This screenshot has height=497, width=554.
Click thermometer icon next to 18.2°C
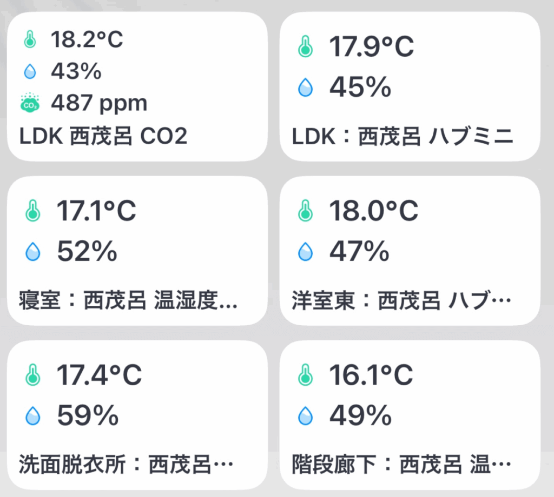coord(29,39)
